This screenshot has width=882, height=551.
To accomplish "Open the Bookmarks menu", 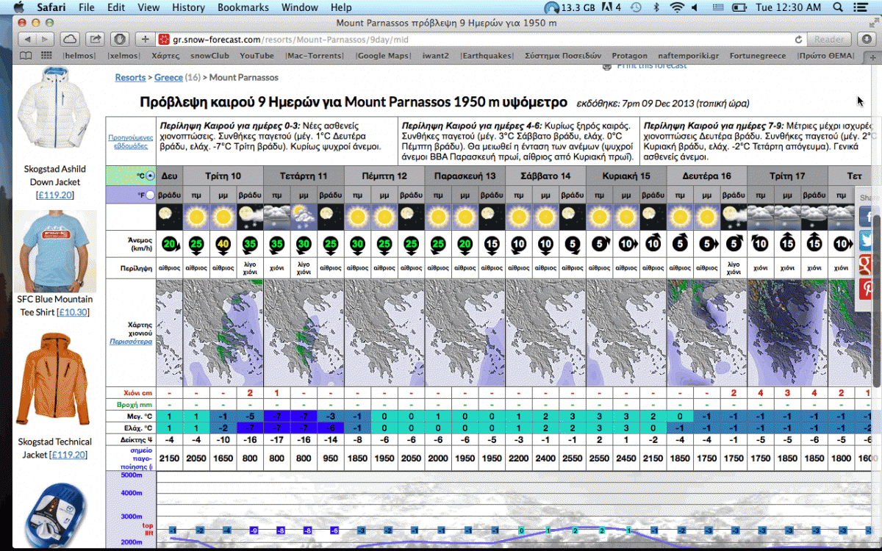I will click(243, 7).
